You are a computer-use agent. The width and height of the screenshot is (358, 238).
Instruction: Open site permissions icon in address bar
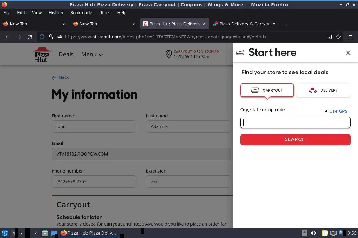(x=59, y=37)
